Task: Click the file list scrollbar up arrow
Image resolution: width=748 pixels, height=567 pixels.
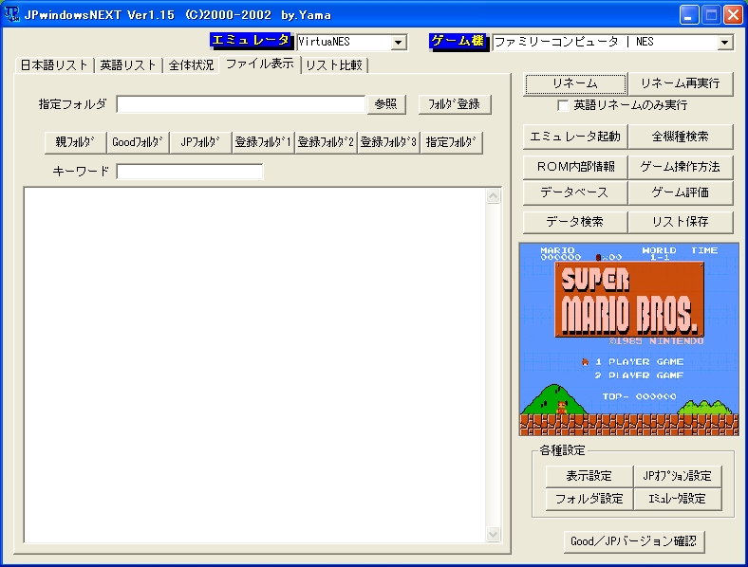Action: (494, 196)
